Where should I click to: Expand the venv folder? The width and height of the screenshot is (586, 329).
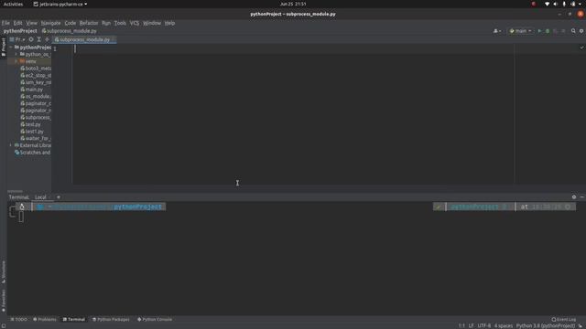pyautogui.click(x=16, y=61)
